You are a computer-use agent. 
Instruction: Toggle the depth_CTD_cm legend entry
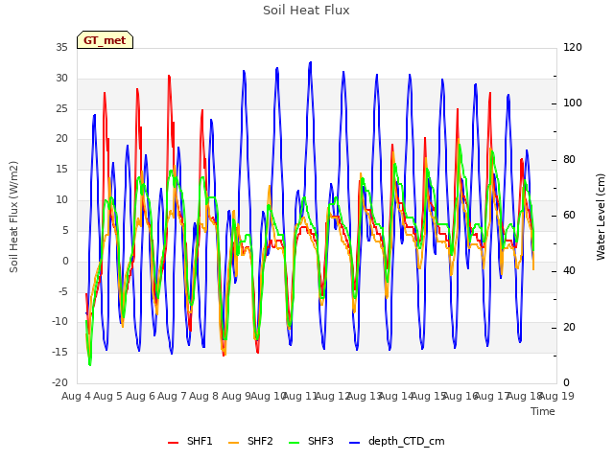click(396, 441)
